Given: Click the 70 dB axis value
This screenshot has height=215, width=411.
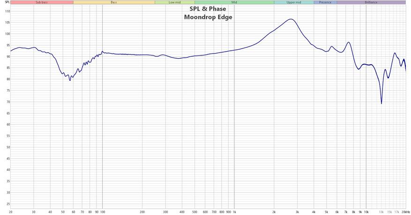Looking at the screenshot, I should [8, 102].
